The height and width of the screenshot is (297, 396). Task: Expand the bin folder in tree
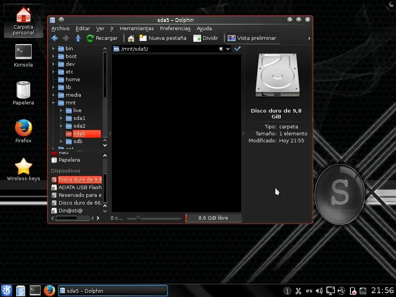coord(53,48)
